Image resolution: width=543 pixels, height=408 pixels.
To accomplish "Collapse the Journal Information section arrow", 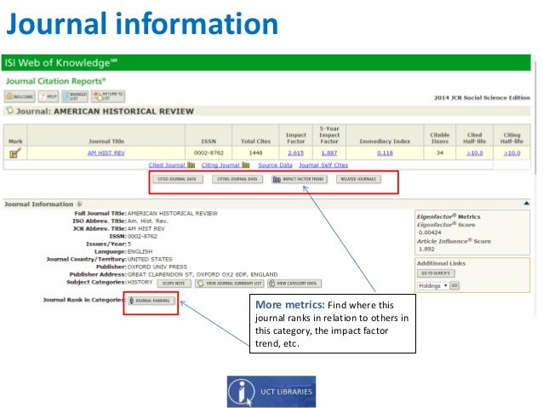I will (526, 203).
